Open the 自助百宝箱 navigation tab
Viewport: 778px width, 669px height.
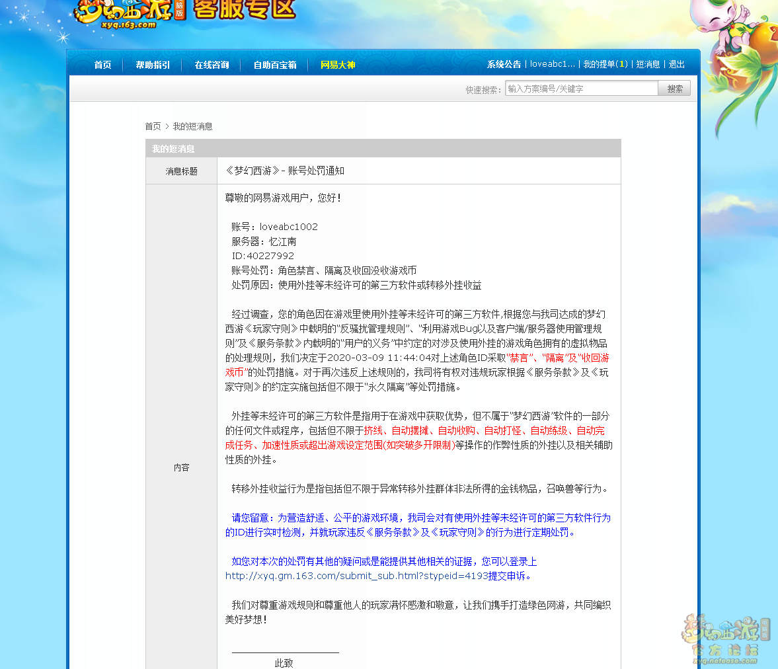[275, 65]
